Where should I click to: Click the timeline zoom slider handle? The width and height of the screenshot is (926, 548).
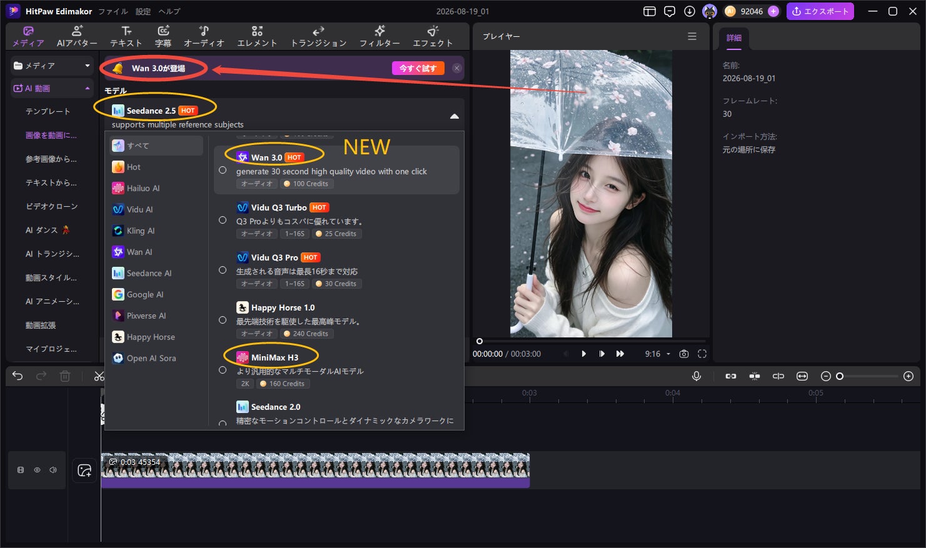[840, 376]
